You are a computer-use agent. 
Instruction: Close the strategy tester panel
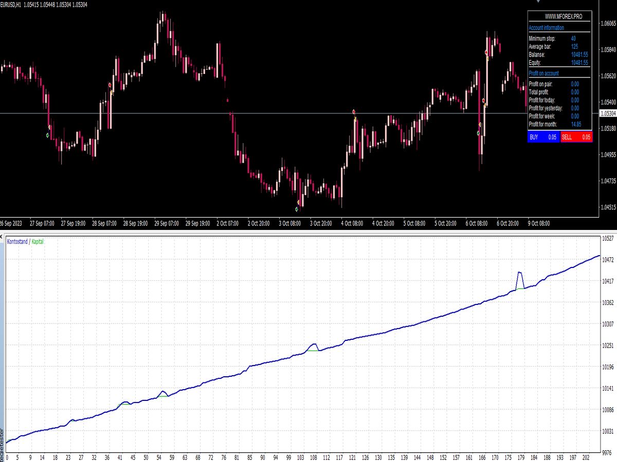[x=2, y=238]
